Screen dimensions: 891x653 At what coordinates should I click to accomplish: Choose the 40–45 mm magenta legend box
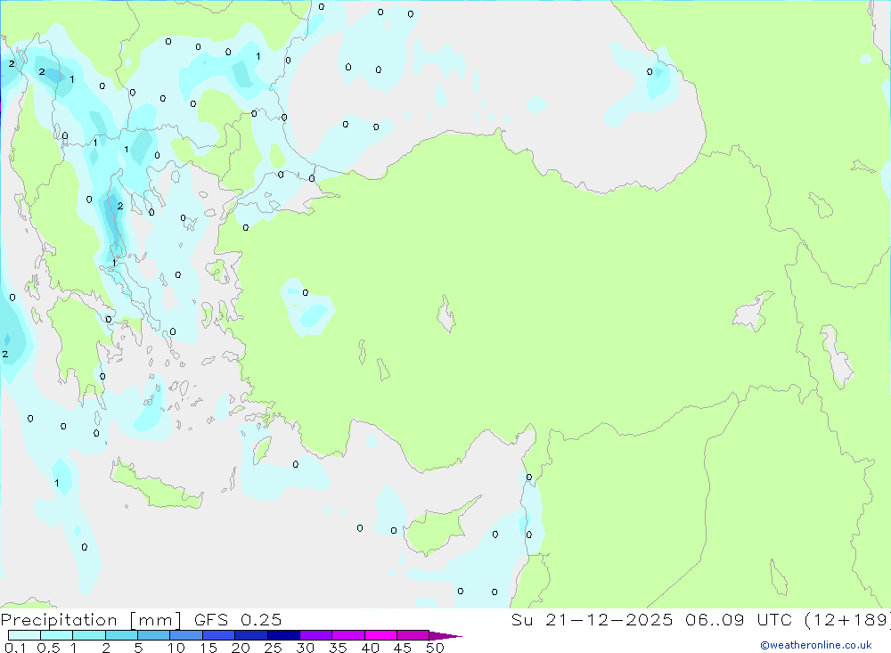[380, 635]
